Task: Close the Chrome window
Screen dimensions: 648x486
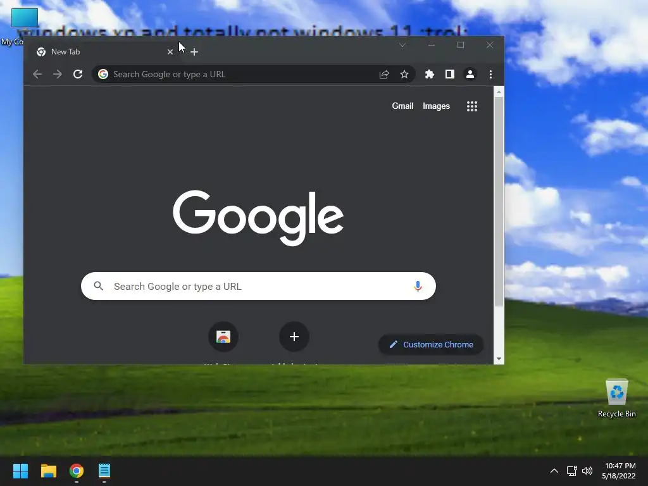Action: [490, 45]
